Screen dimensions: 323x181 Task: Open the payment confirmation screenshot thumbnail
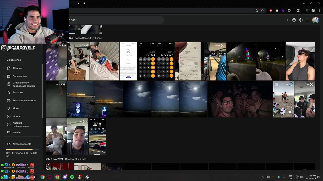pyautogui.click(x=128, y=61)
